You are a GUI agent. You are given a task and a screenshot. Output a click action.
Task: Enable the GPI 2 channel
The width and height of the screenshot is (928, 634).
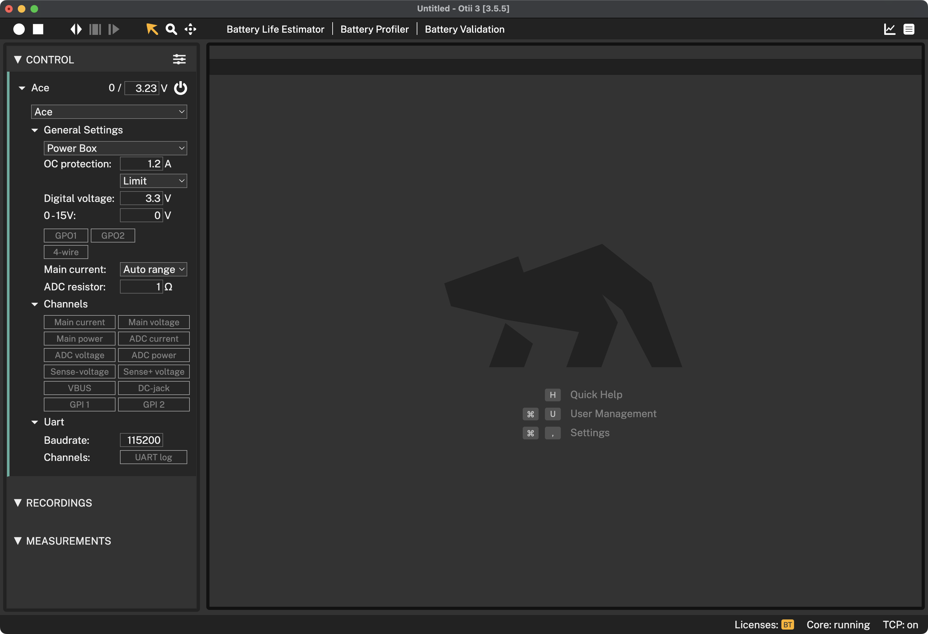click(x=154, y=404)
